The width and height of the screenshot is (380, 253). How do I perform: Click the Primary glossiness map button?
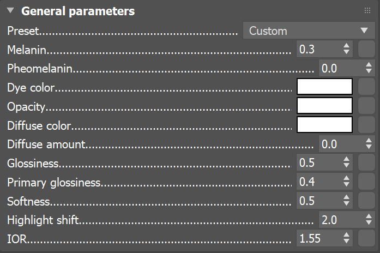point(367,182)
